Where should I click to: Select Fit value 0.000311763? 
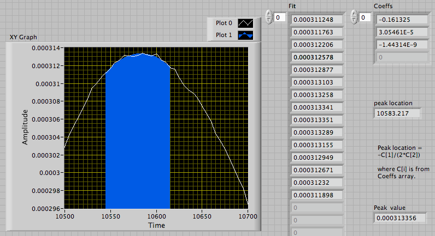pos(316,32)
